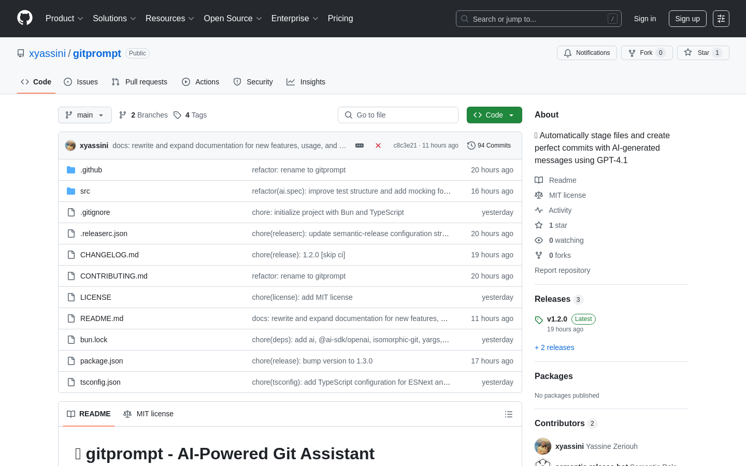Click file icon for CONTRIBUTING.md
746x466 pixels.
71,276
